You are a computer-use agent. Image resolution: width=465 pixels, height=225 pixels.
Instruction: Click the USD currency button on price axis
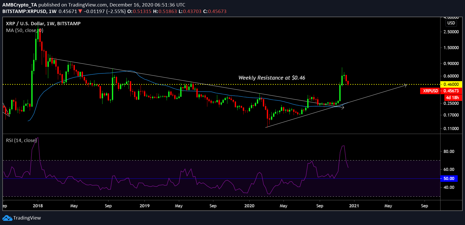coord(451,23)
